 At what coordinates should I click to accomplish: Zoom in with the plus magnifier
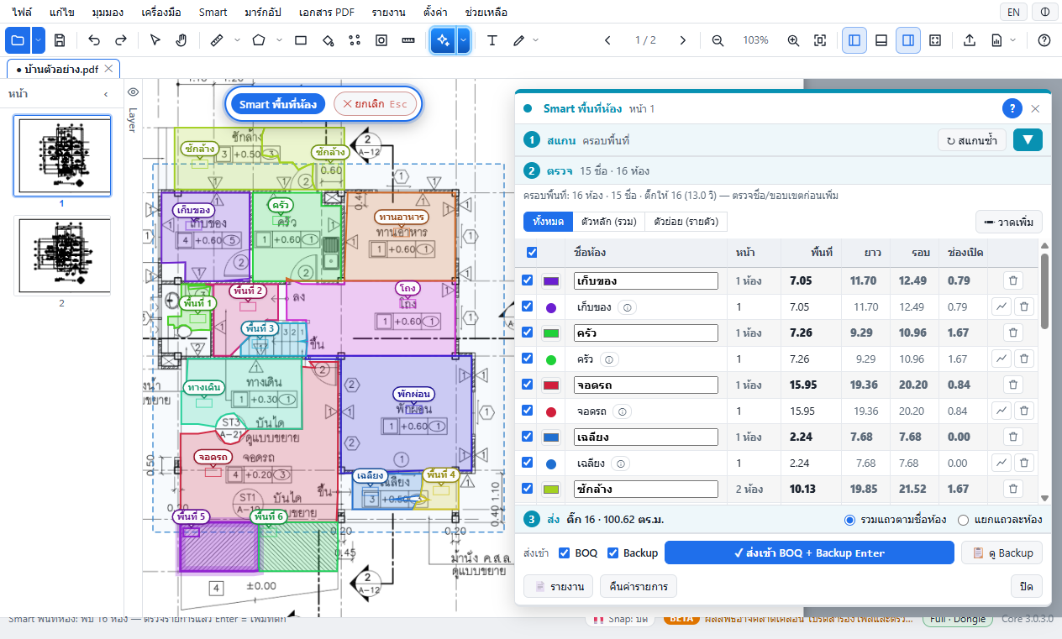pos(793,40)
